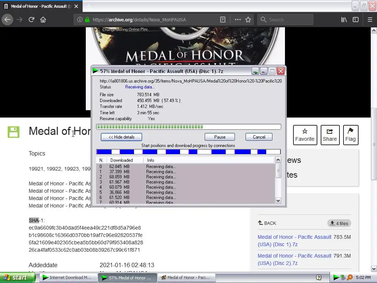377x283 pixels.
Task: Open Medal of Honor Disc 1 7z link
Action: pyautogui.click(x=294, y=241)
